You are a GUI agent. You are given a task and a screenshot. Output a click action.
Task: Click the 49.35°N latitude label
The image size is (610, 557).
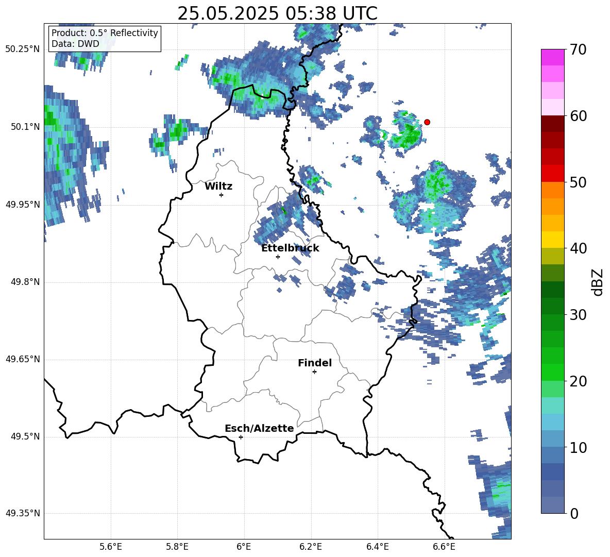[23, 513]
